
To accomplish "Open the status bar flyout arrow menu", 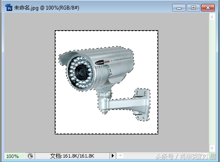I will point(113,156).
